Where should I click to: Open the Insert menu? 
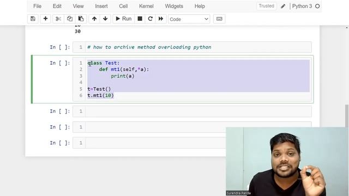point(101,6)
